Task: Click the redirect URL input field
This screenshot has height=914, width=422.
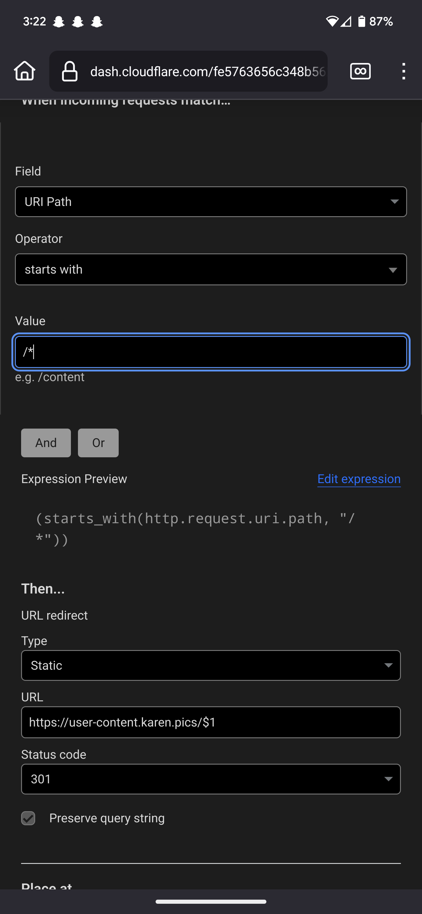Action: pos(211,722)
